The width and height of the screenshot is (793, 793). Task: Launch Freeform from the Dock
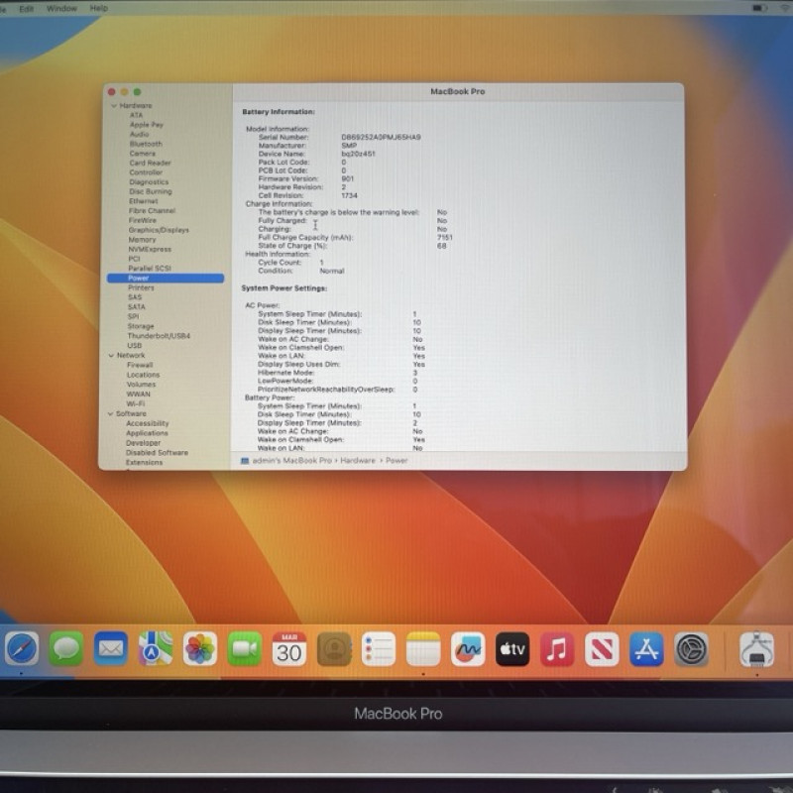(x=468, y=648)
